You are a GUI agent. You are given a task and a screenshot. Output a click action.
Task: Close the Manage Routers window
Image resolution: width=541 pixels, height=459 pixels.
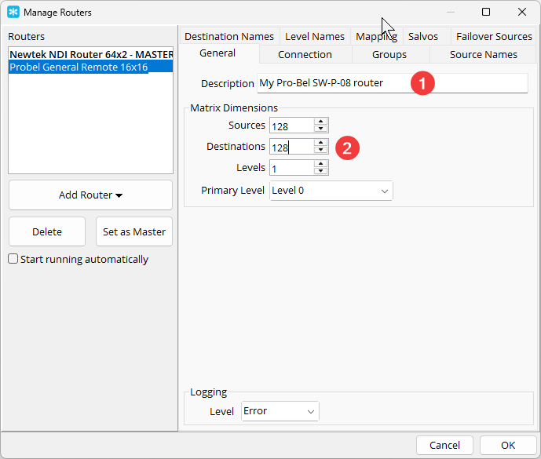point(522,12)
